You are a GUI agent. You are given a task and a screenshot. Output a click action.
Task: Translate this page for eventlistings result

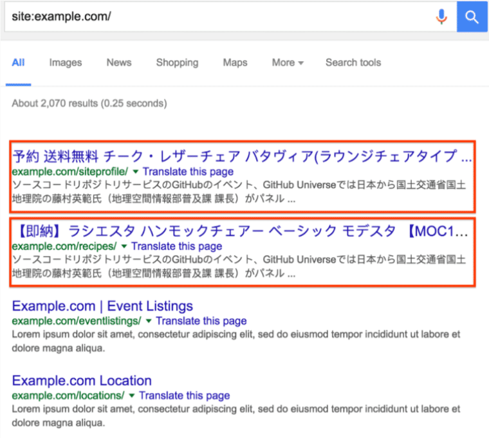(x=201, y=321)
